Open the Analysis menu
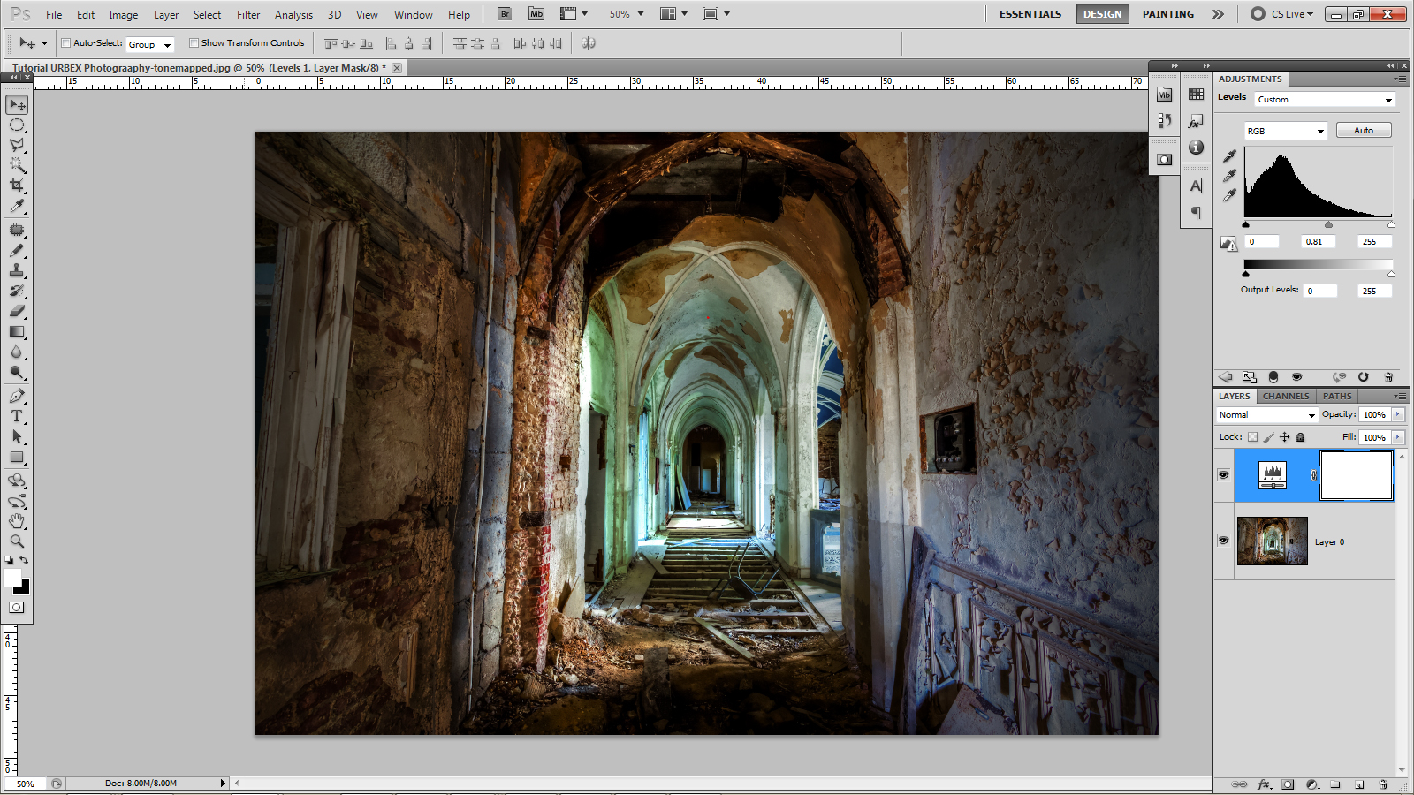 pos(293,15)
